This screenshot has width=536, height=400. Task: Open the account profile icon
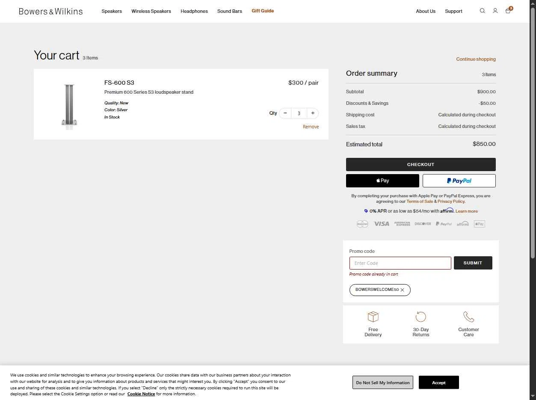pyautogui.click(x=495, y=11)
